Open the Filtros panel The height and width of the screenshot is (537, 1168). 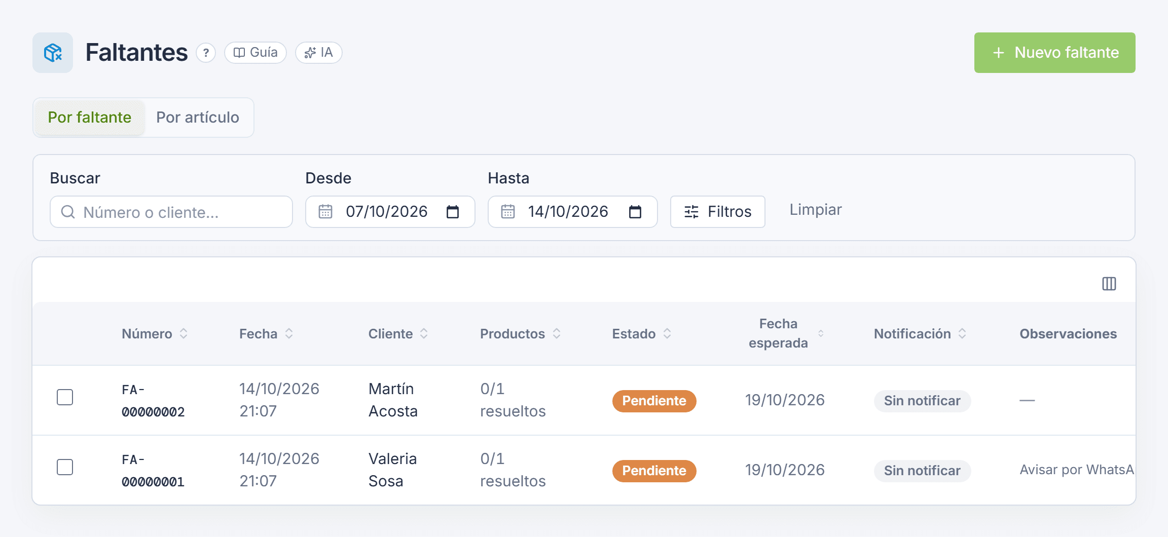[x=717, y=212]
